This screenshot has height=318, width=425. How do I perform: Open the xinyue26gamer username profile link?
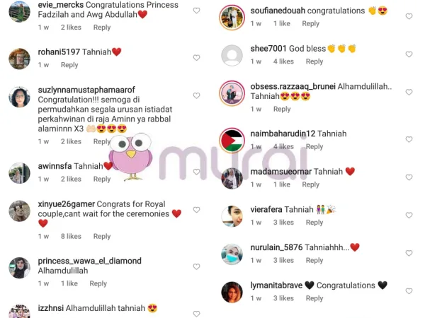pyautogui.click(x=67, y=204)
